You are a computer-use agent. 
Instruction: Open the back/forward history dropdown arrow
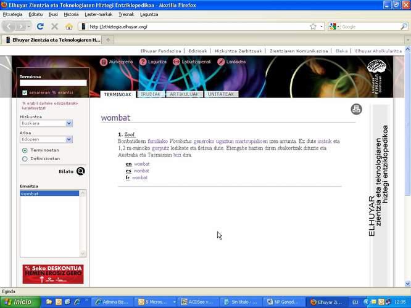pos(29,26)
